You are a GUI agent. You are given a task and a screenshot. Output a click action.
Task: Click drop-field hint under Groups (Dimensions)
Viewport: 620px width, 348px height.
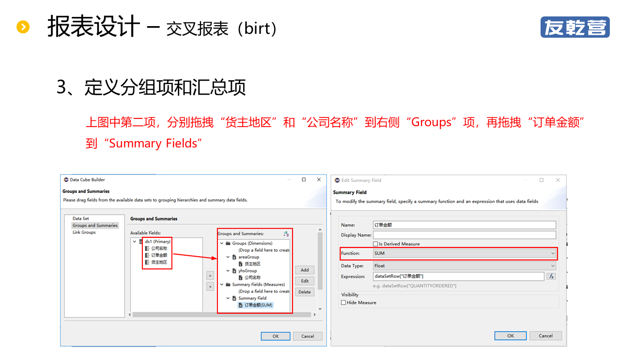[x=264, y=250]
